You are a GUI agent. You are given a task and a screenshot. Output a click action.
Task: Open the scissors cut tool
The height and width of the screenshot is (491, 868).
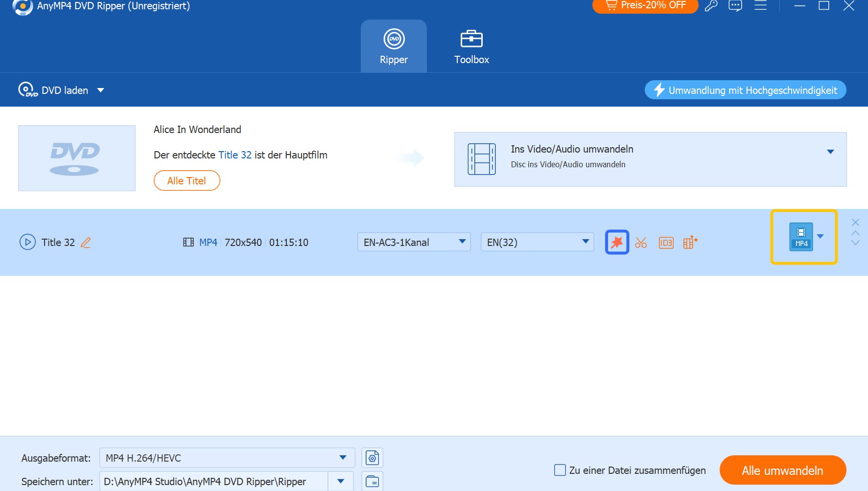641,243
